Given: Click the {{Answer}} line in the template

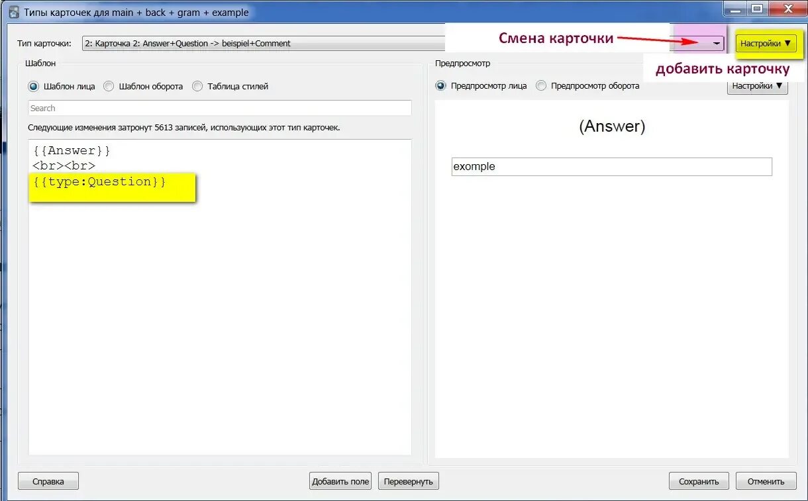Looking at the screenshot, I should pos(72,150).
